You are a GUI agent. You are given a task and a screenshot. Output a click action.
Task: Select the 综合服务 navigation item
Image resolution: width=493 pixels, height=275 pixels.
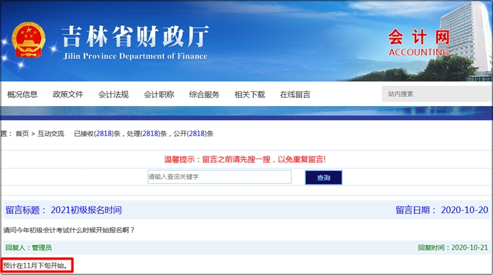click(x=204, y=94)
